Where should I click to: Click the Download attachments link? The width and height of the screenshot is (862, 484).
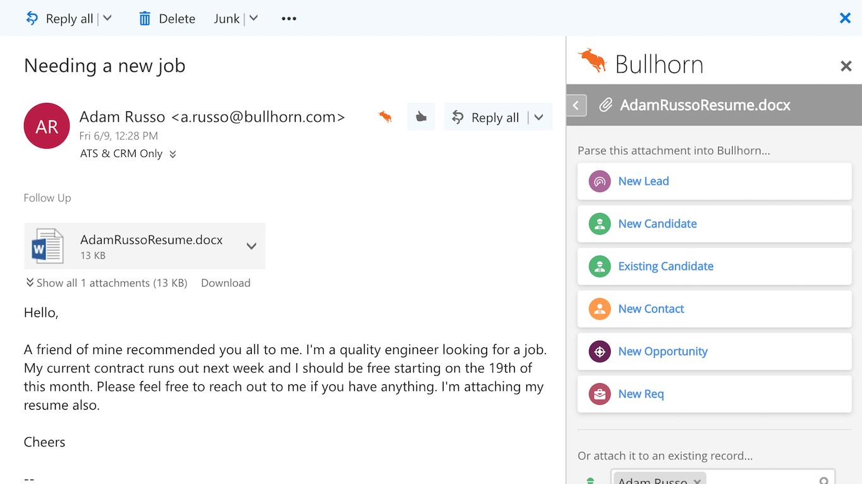coord(226,283)
